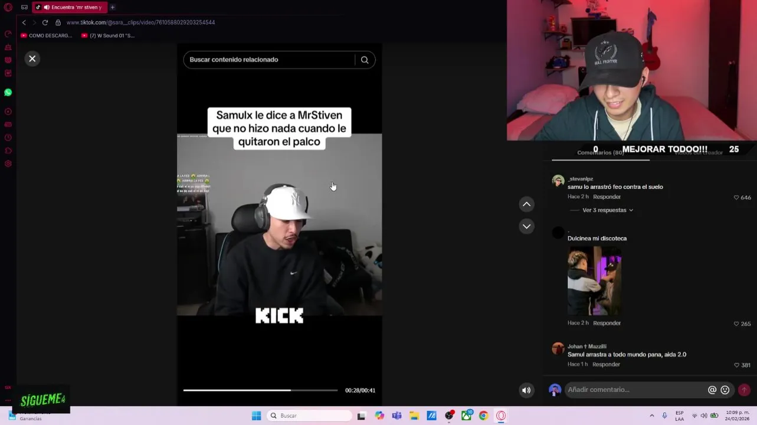The image size is (757, 425).
Task: Open _stevanlpz username link
Action: tap(580, 179)
